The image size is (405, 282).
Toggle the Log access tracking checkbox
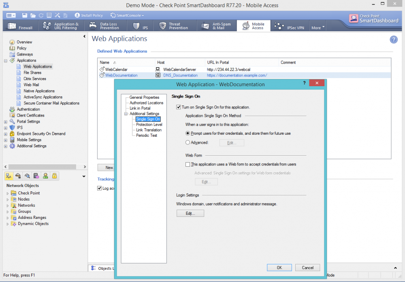pyautogui.click(x=100, y=188)
